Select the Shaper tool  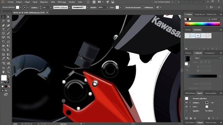click(3, 37)
